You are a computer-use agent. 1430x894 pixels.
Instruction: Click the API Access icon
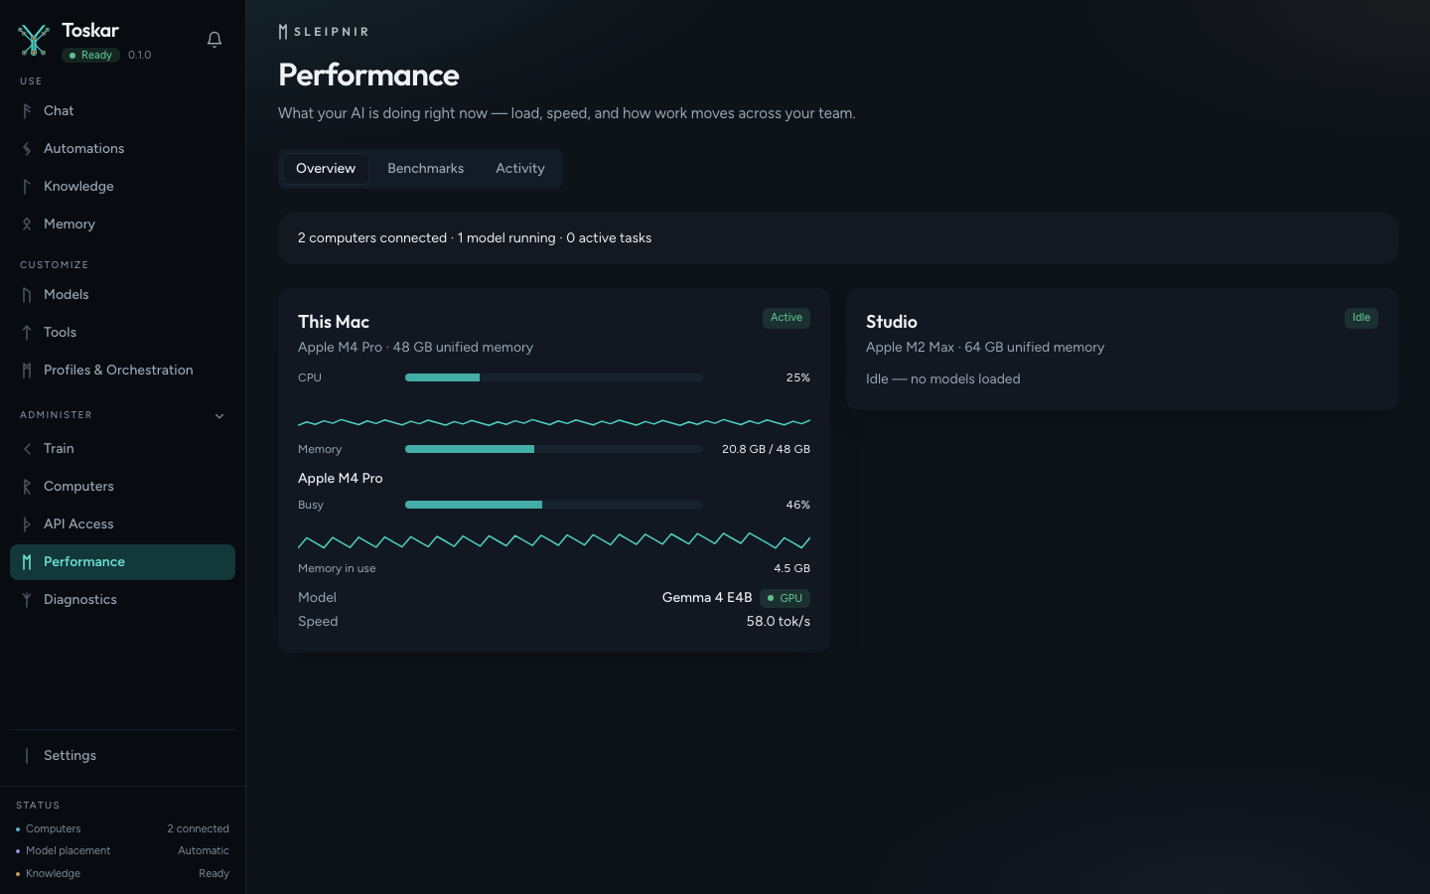coord(27,524)
